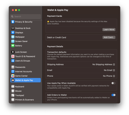This screenshot has height=115, width=129.
Task: Click the Lock Screen padlock icon
Action: [13, 52]
